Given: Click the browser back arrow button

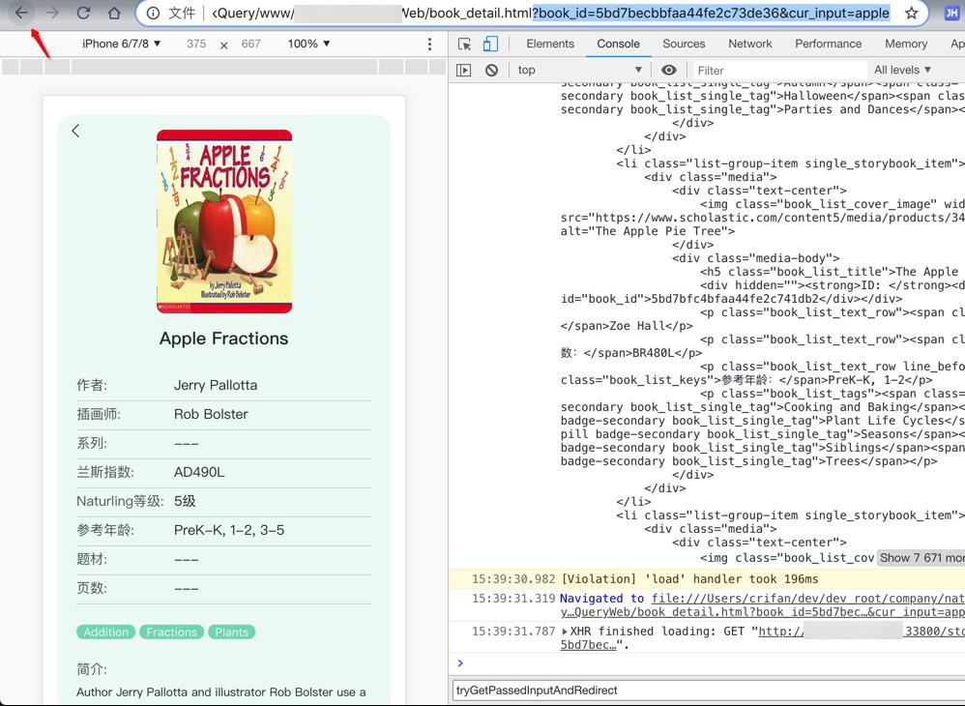Looking at the screenshot, I should 21,14.
